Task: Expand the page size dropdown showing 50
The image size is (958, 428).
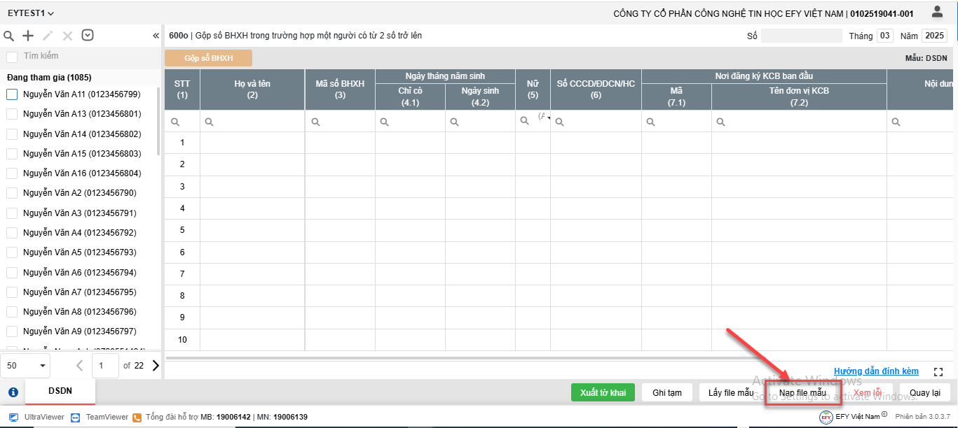Action: (27, 365)
